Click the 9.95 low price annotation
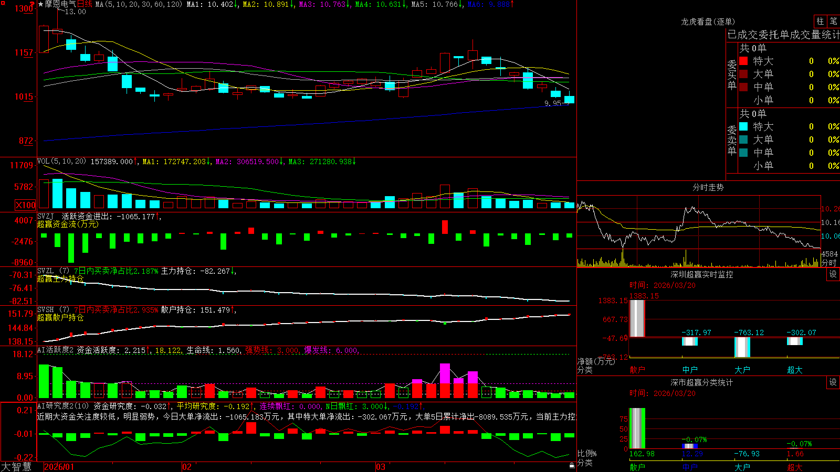The height and width of the screenshot is (472, 840). click(x=553, y=103)
